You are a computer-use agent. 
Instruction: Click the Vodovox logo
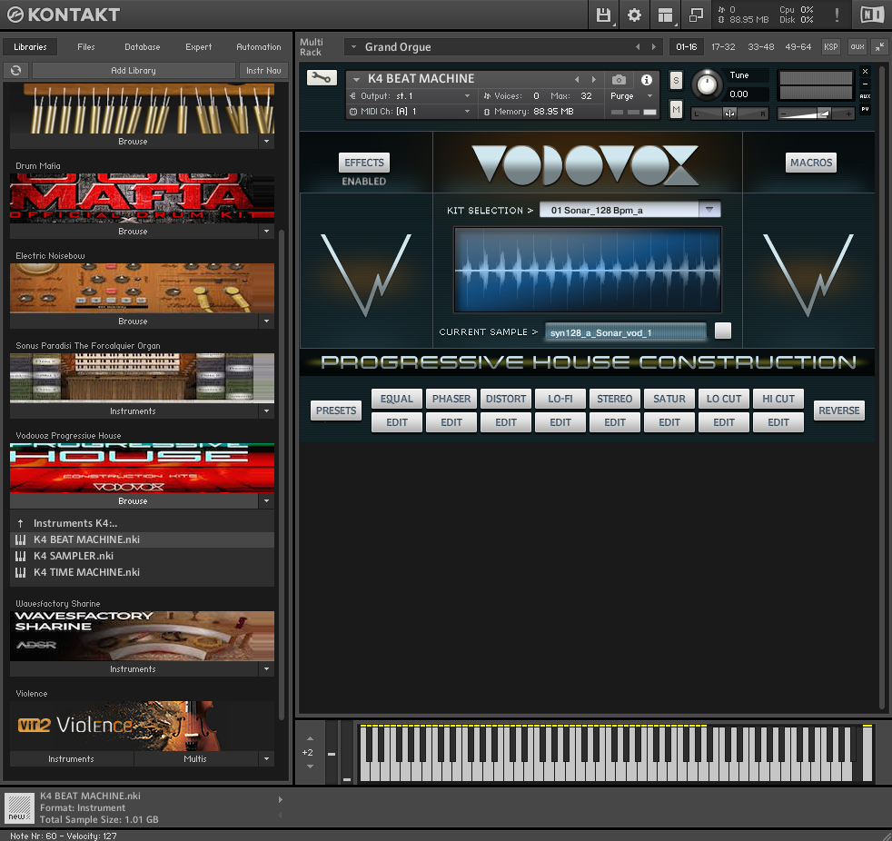[x=586, y=165]
